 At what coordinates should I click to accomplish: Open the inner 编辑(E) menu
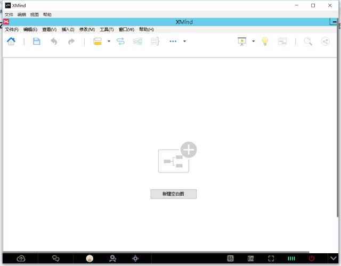coord(30,29)
